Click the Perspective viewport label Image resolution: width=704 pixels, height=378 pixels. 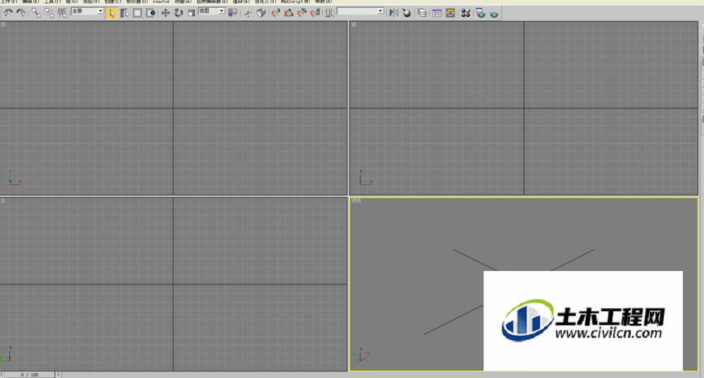356,201
